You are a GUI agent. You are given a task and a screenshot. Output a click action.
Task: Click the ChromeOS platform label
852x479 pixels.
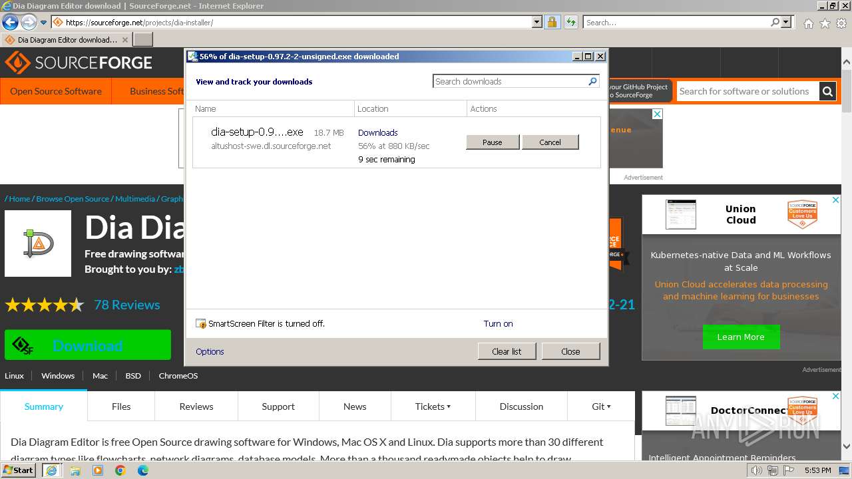click(x=178, y=375)
